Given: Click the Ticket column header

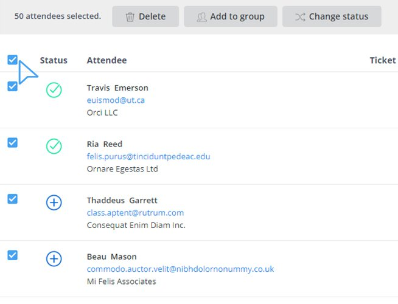Looking at the screenshot, I should click(382, 60).
